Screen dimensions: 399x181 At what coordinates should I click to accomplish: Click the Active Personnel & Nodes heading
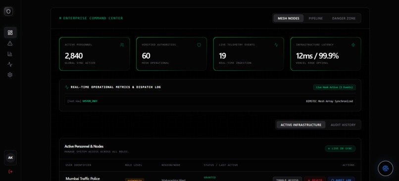pyautogui.click(x=84, y=146)
